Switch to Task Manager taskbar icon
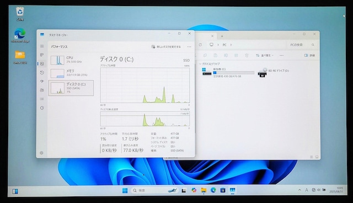 pyautogui.click(x=233, y=190)
